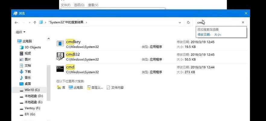Select the cmdl32 file name
The image size is (266, 121).
click(x=73, y=54)
